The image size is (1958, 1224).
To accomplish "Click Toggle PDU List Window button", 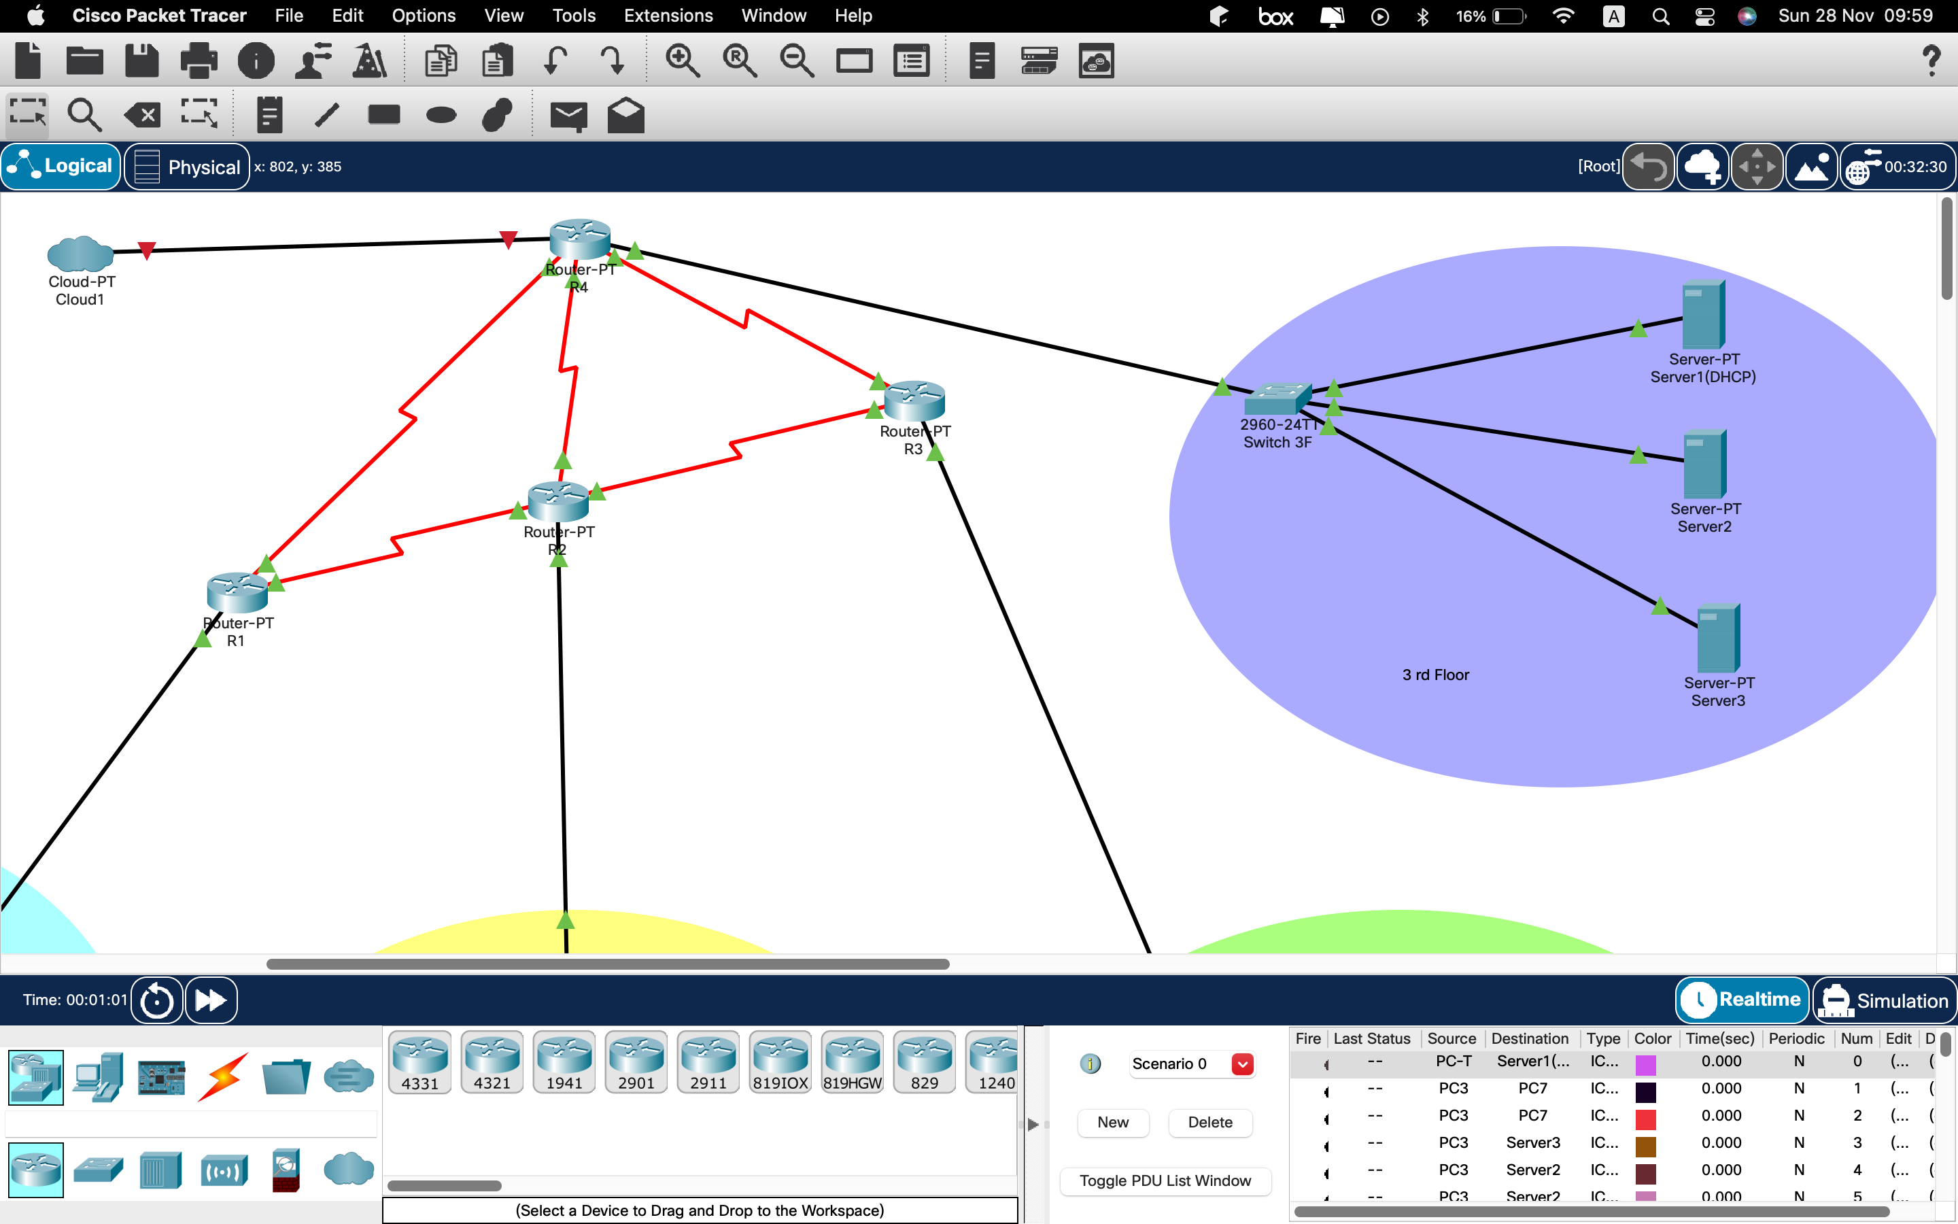I will (1165, 1180).
